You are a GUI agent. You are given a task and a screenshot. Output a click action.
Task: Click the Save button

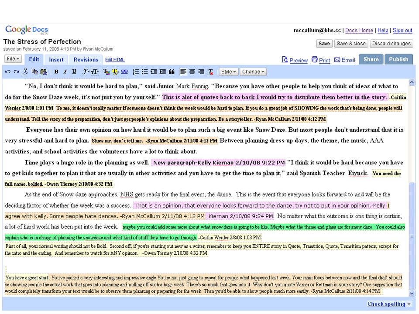pos(324,44)
